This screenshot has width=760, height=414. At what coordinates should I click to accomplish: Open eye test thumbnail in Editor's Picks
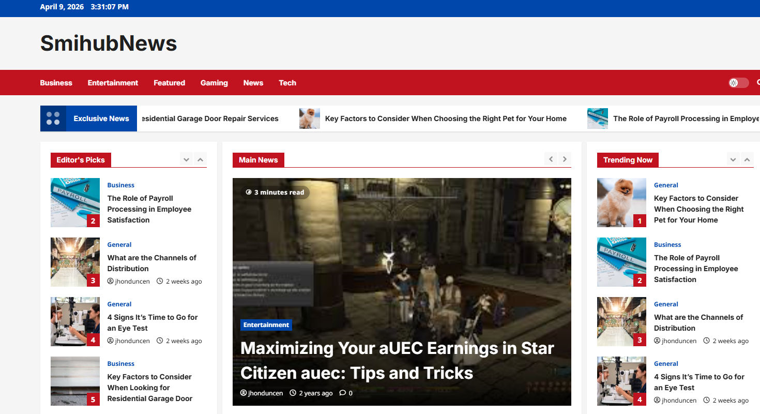click(x=75, y=321)
